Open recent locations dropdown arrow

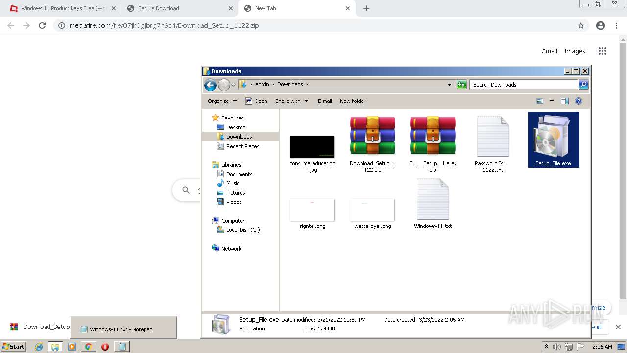[234, 85]
